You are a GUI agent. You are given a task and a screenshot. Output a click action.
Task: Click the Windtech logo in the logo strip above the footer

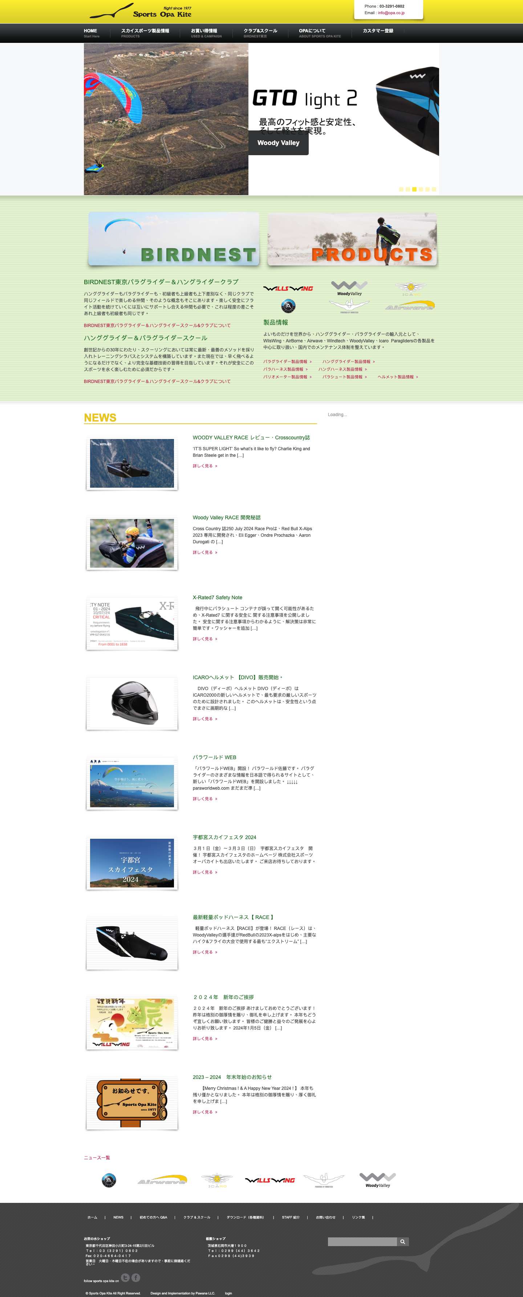coord(324,1180)
